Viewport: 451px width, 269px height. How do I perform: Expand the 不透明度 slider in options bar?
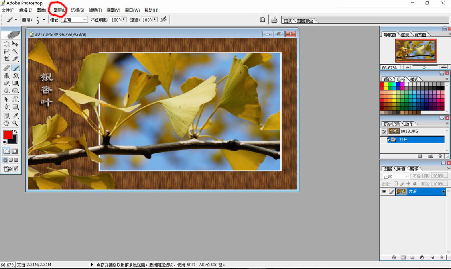pos(124,20)
